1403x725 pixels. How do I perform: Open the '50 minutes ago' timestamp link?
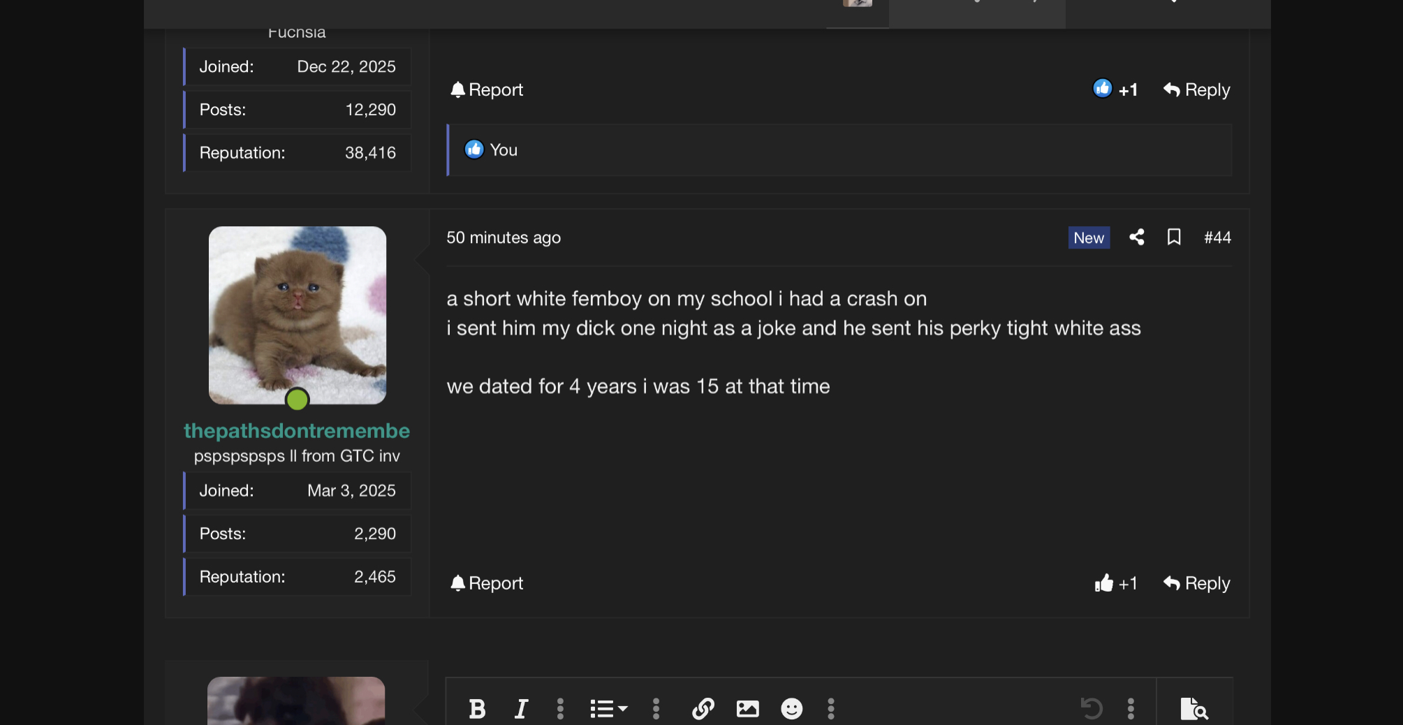click(x=504, y=237)
